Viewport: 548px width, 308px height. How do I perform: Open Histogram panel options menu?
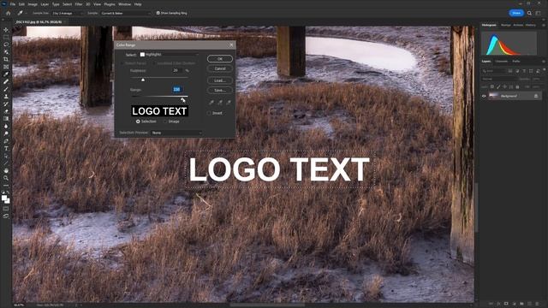point(544,25)
